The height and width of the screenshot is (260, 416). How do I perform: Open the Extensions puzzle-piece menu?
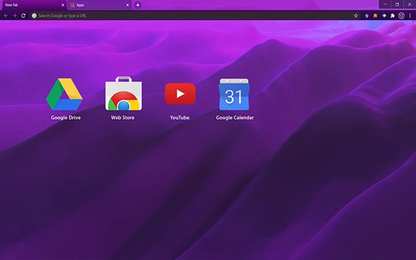[393, 16]
